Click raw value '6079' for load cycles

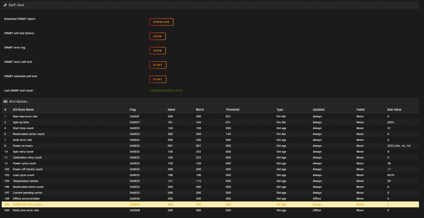(x=391, y=175)
